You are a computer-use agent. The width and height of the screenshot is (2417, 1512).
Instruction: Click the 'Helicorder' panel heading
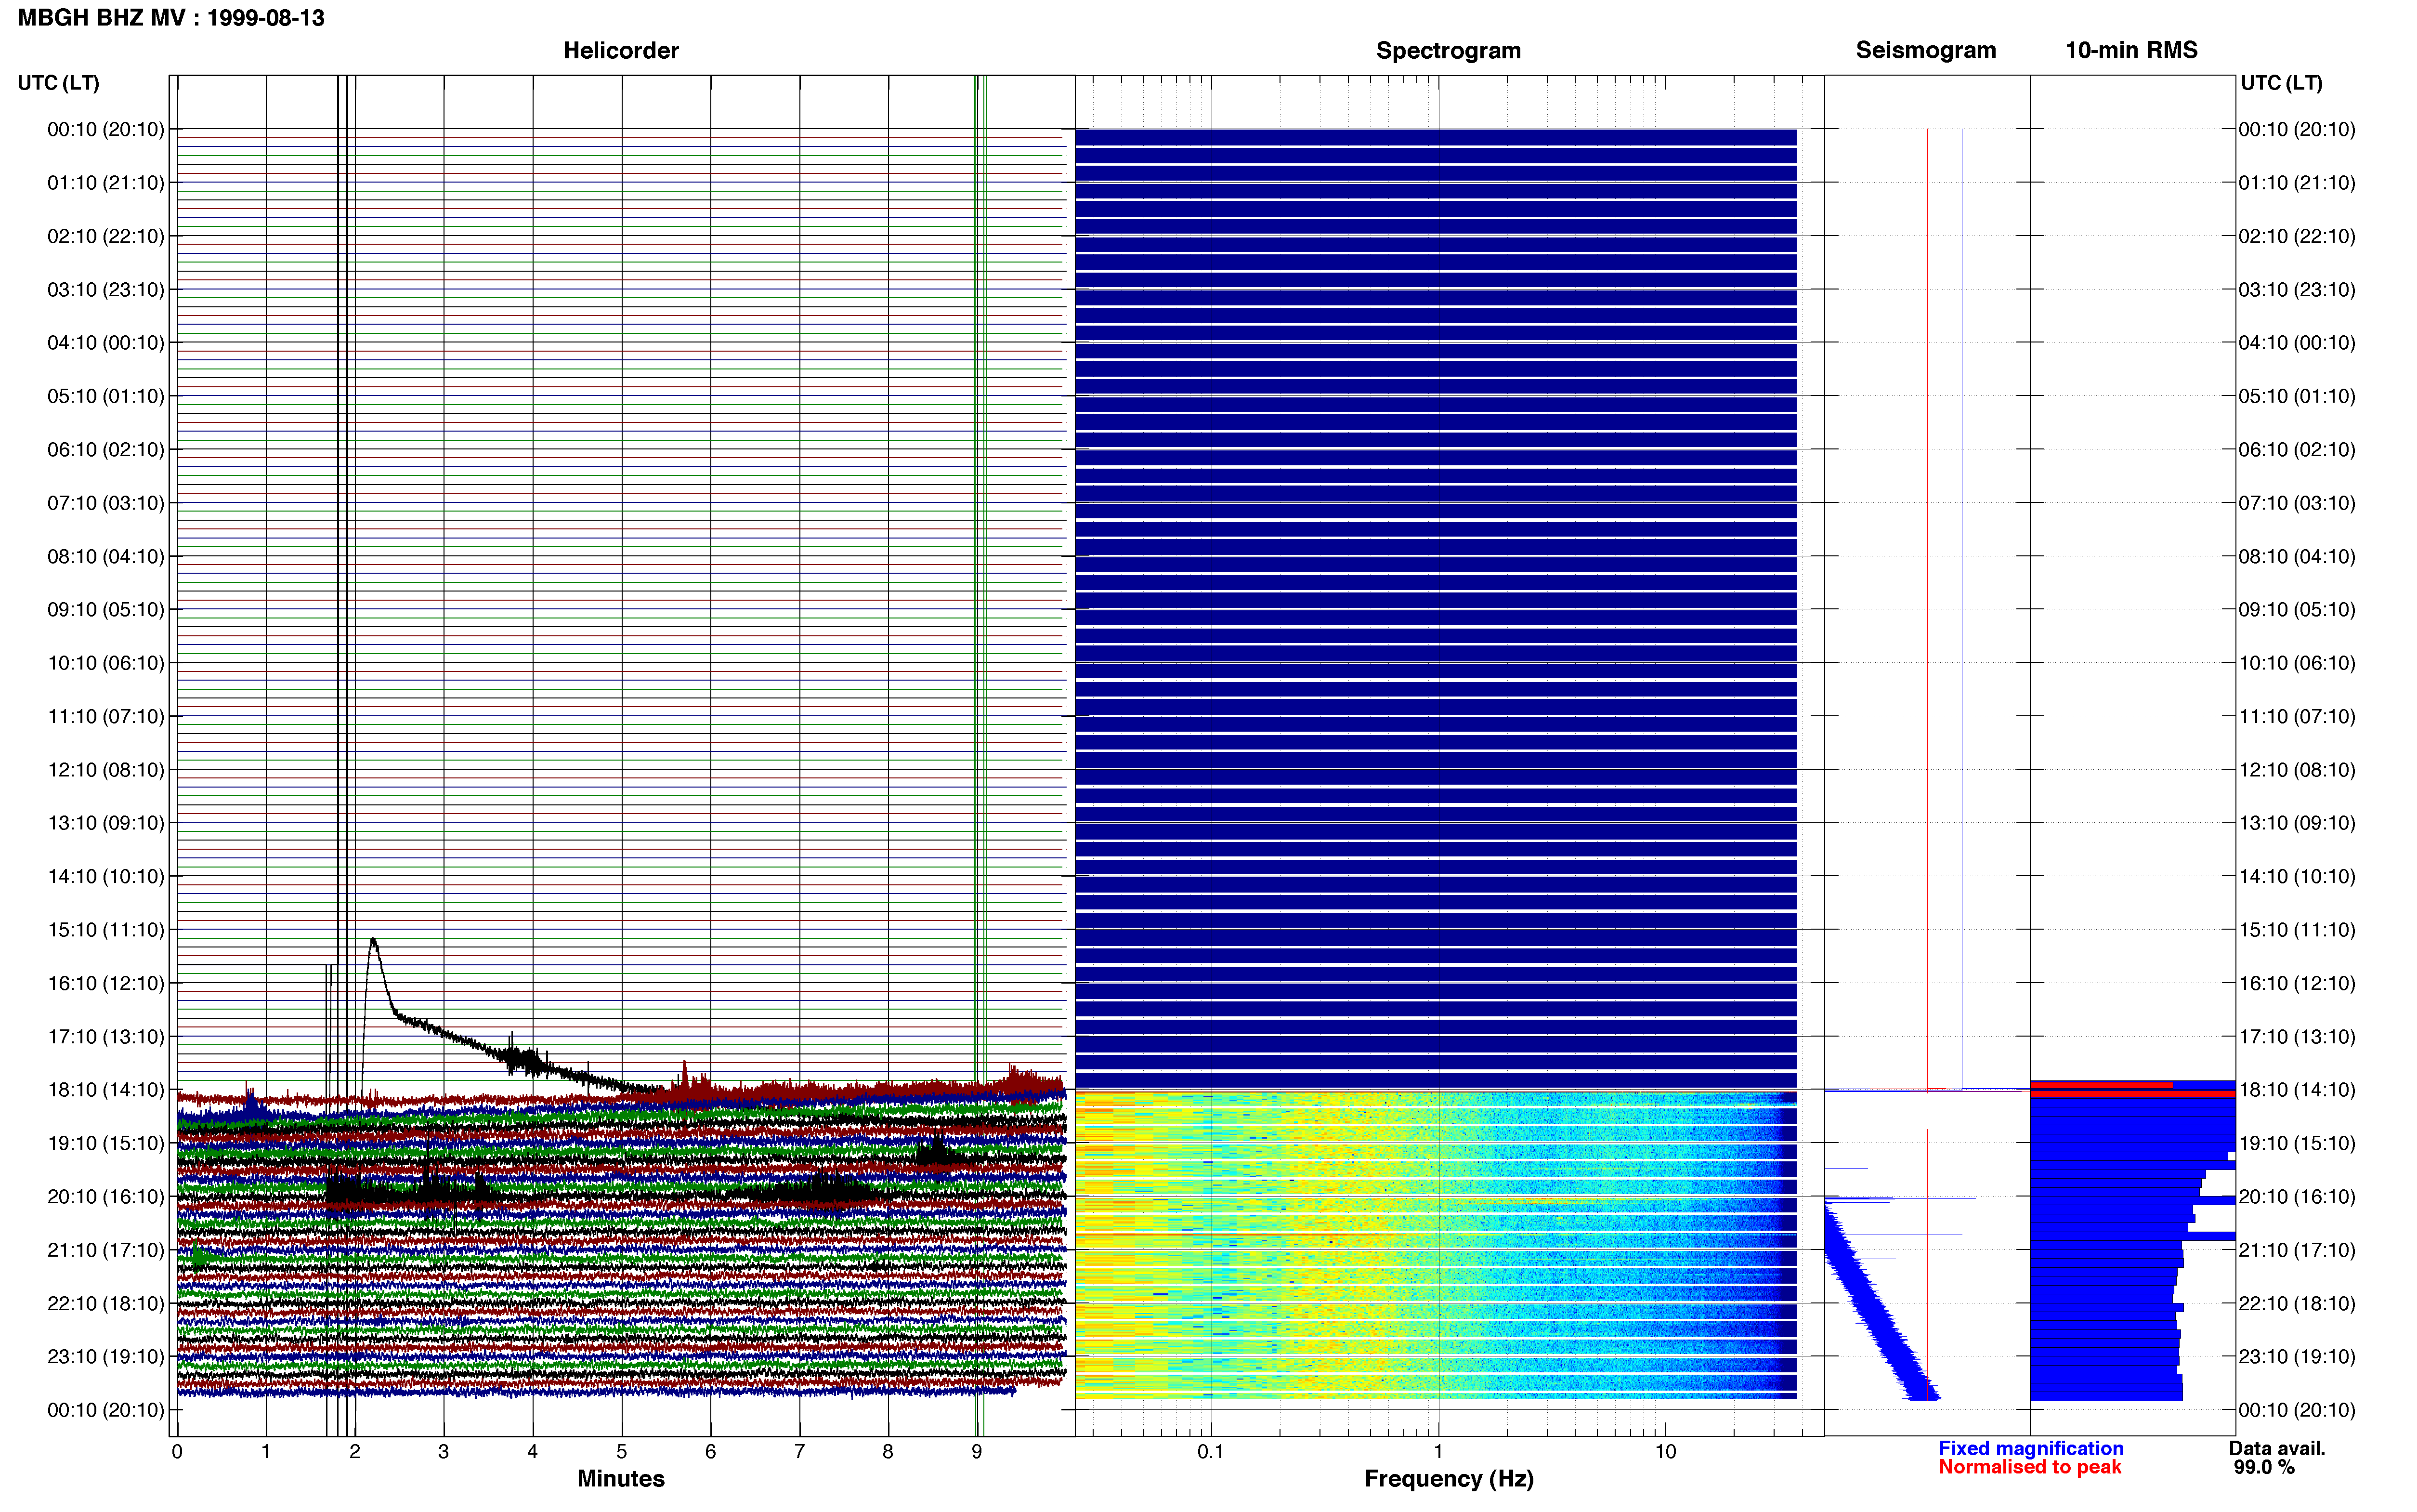[x=621, y=50]
